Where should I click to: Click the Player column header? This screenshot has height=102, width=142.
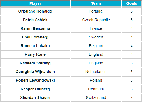click(35, 3)
